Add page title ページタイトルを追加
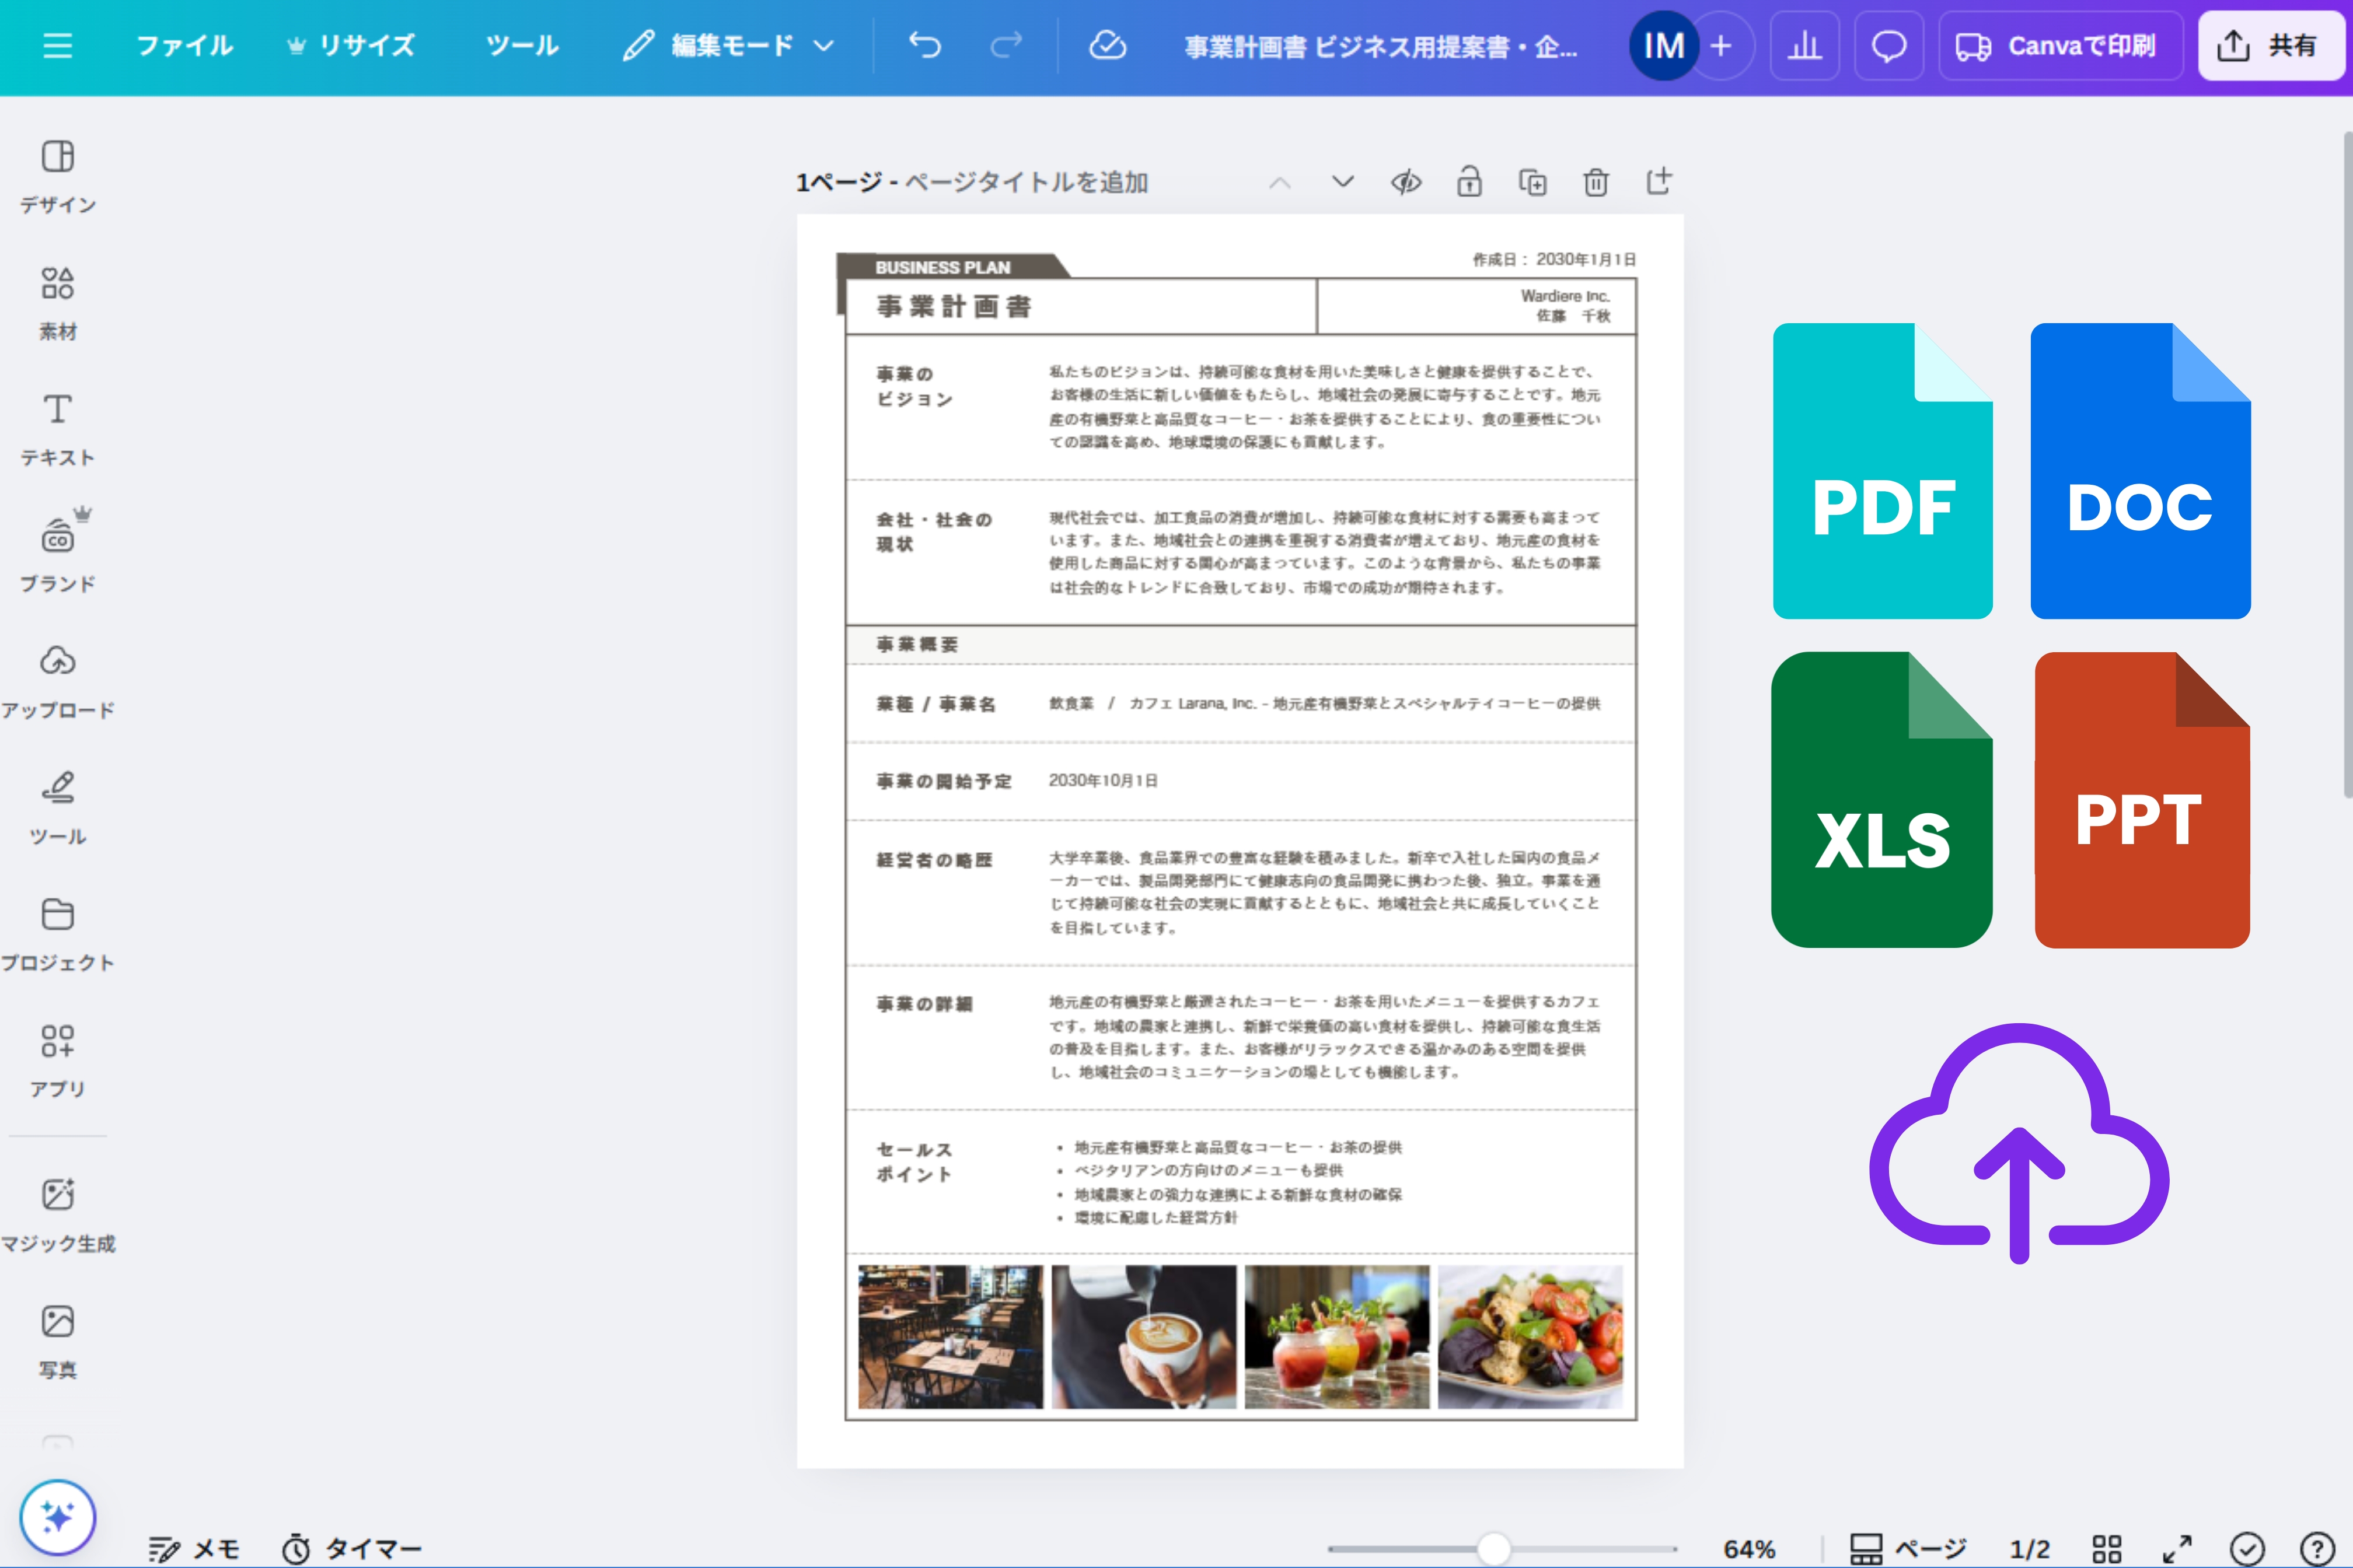2353x1568 pixels. (x=1027, y=182)
